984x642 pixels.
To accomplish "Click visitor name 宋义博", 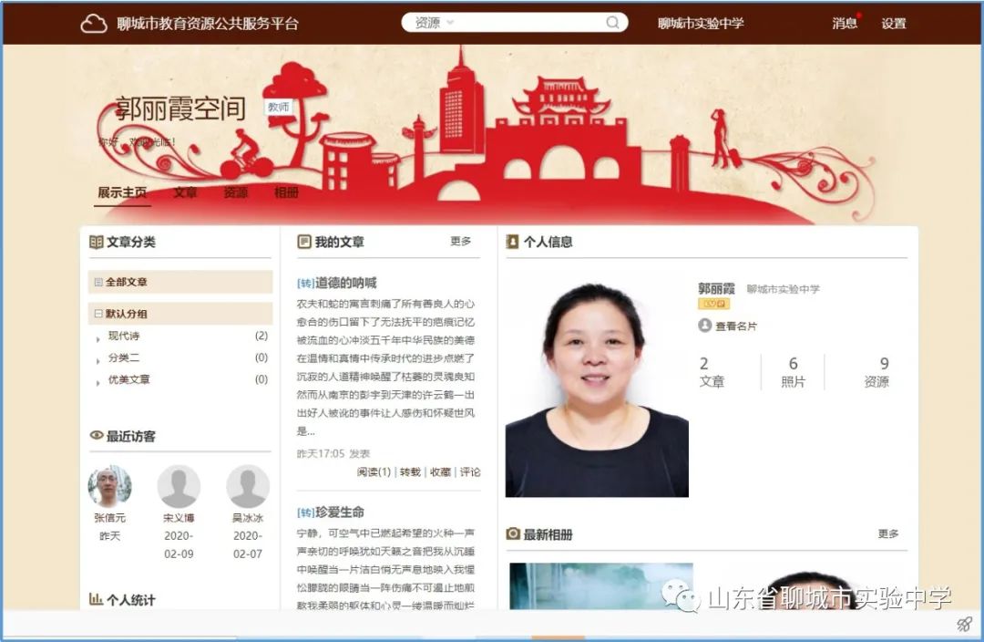I will [x=179, y=518].
